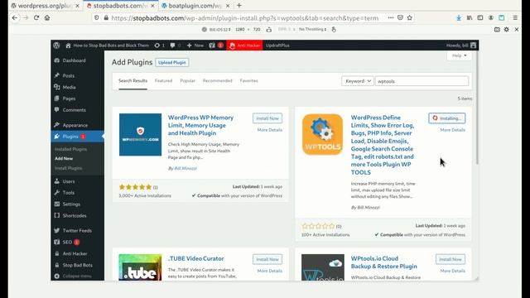This screenshot has width=530, height=298.
Task: Open a new browser tab
Action: (239, 6)
